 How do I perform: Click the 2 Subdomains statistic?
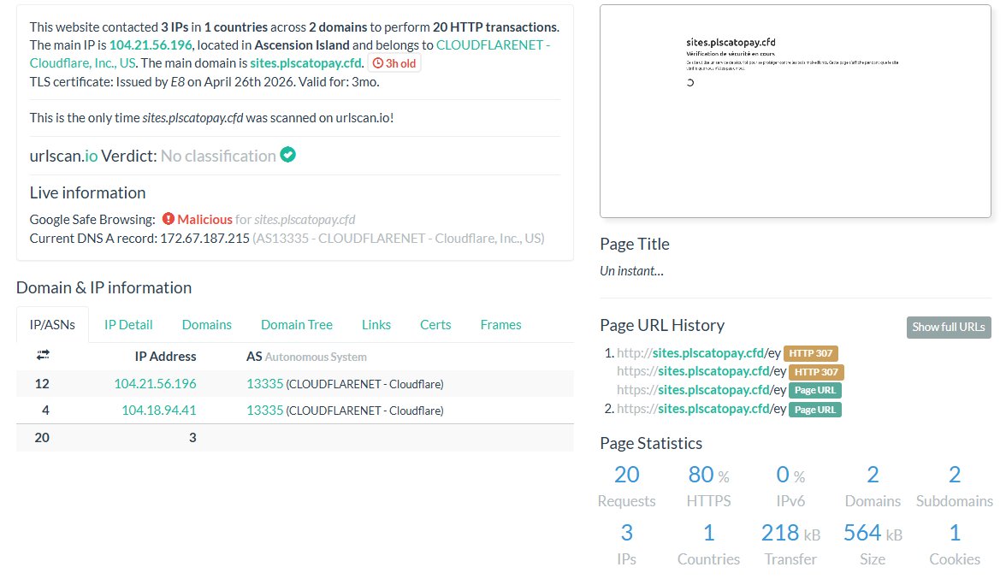tap(955, 486)
